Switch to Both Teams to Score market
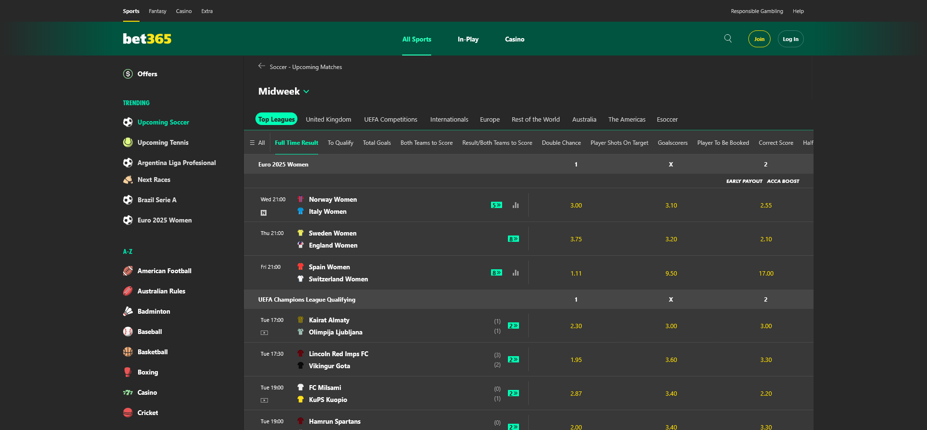The image size is (927, 430). coord(426,143)
